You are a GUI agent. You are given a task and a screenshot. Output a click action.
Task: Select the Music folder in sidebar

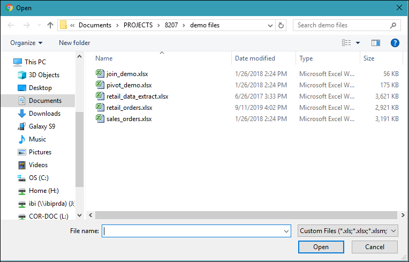point(37,139)
